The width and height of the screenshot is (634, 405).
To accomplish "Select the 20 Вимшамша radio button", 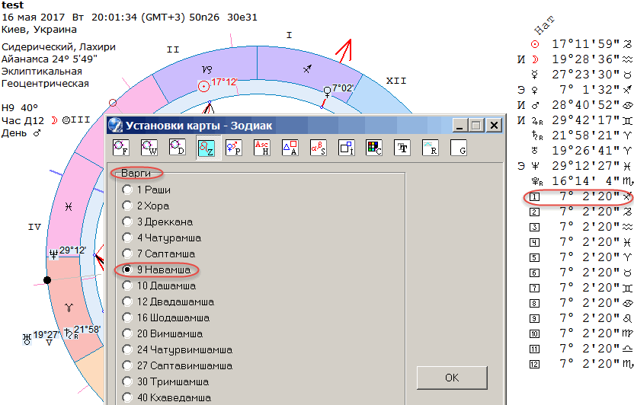I will 127,333.
